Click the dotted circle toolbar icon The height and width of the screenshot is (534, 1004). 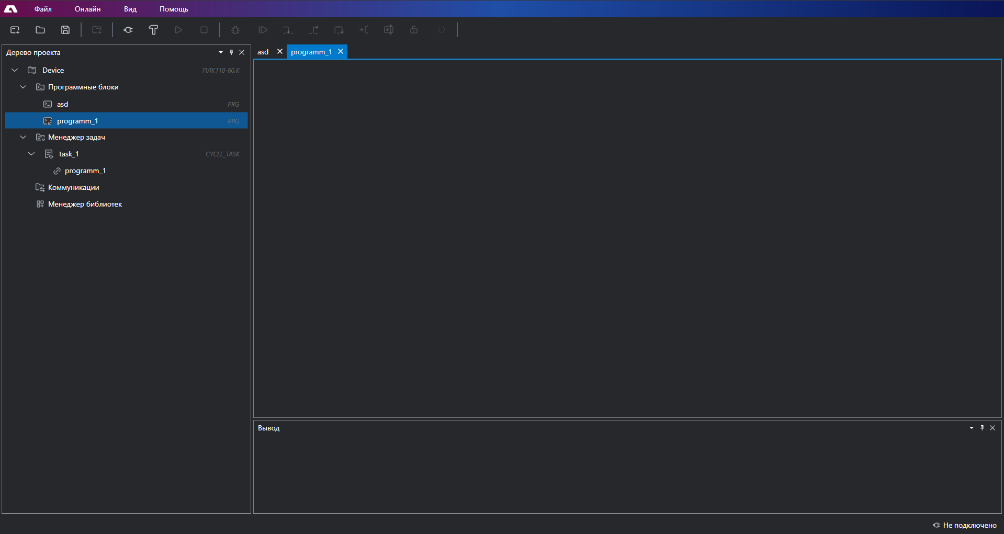click(442, 30)
